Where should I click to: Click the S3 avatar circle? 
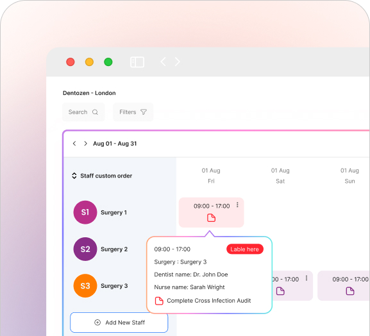[x=85, y=286]
